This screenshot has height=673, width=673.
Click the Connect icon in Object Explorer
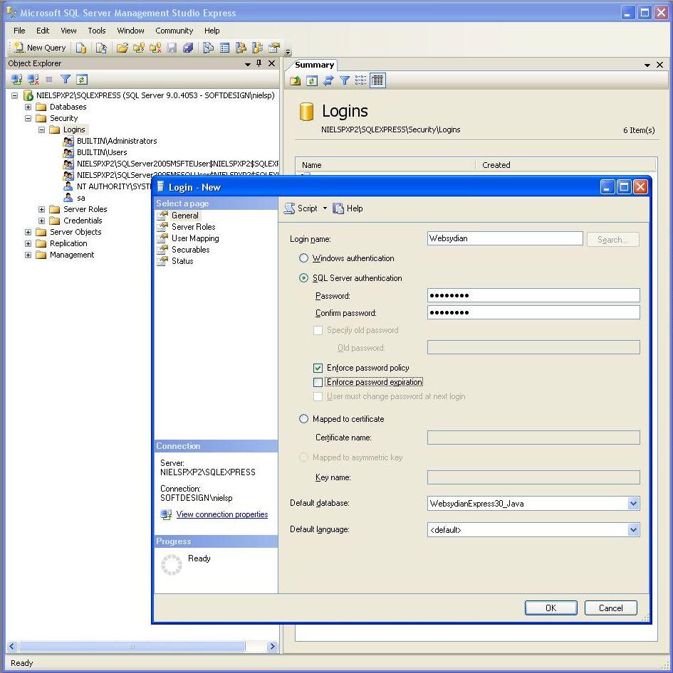[x=17, y=80]
